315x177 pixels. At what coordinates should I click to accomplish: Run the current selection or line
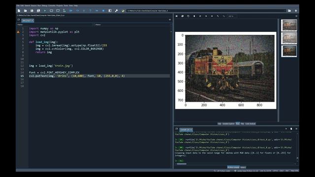[x=64, y=11]
